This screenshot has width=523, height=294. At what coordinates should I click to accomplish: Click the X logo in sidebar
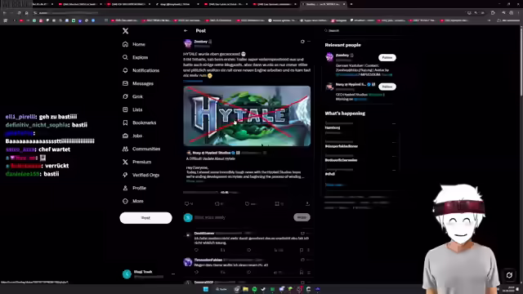125,31
